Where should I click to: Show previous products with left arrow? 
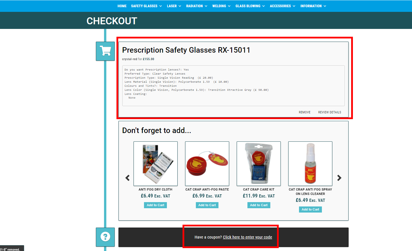(x=127, y=178)
